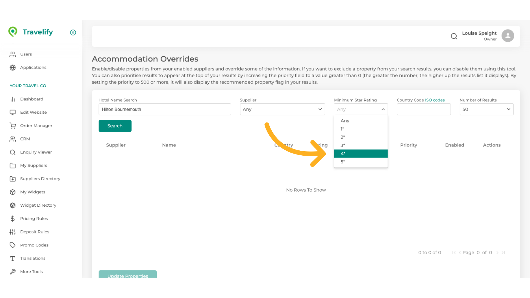
Task: Click the Search button
Action: click(x=115, y=126)
